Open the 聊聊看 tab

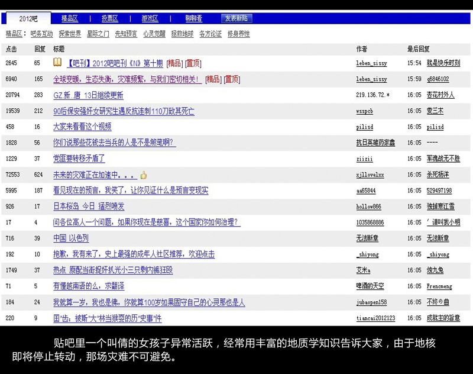tap(194, 18)
